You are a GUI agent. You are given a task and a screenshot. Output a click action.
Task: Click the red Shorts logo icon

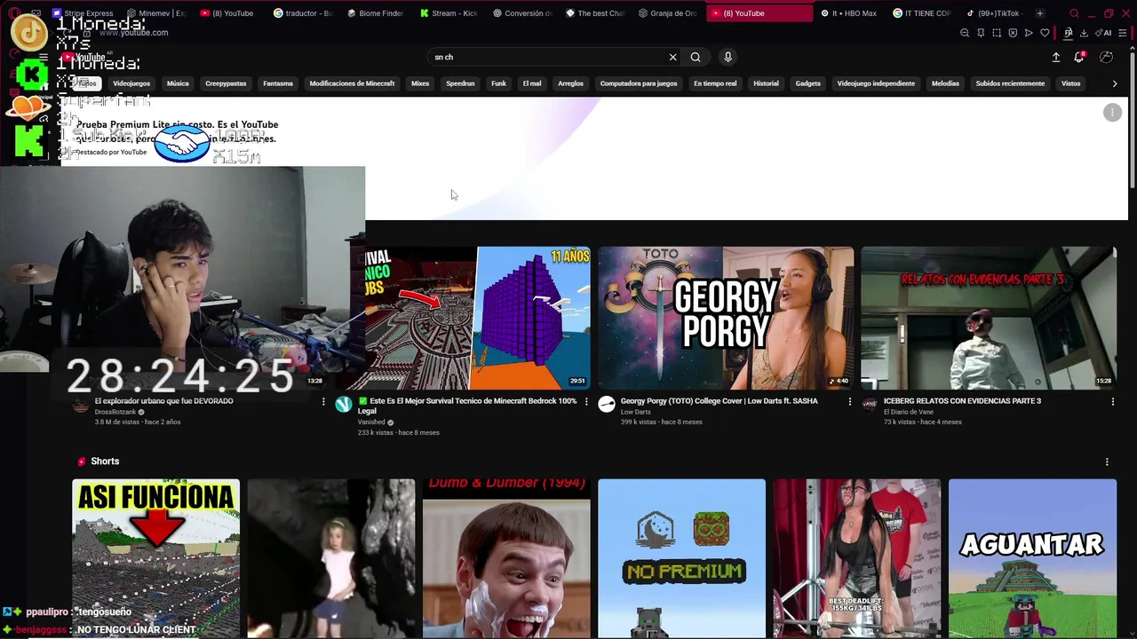(82, 461)
